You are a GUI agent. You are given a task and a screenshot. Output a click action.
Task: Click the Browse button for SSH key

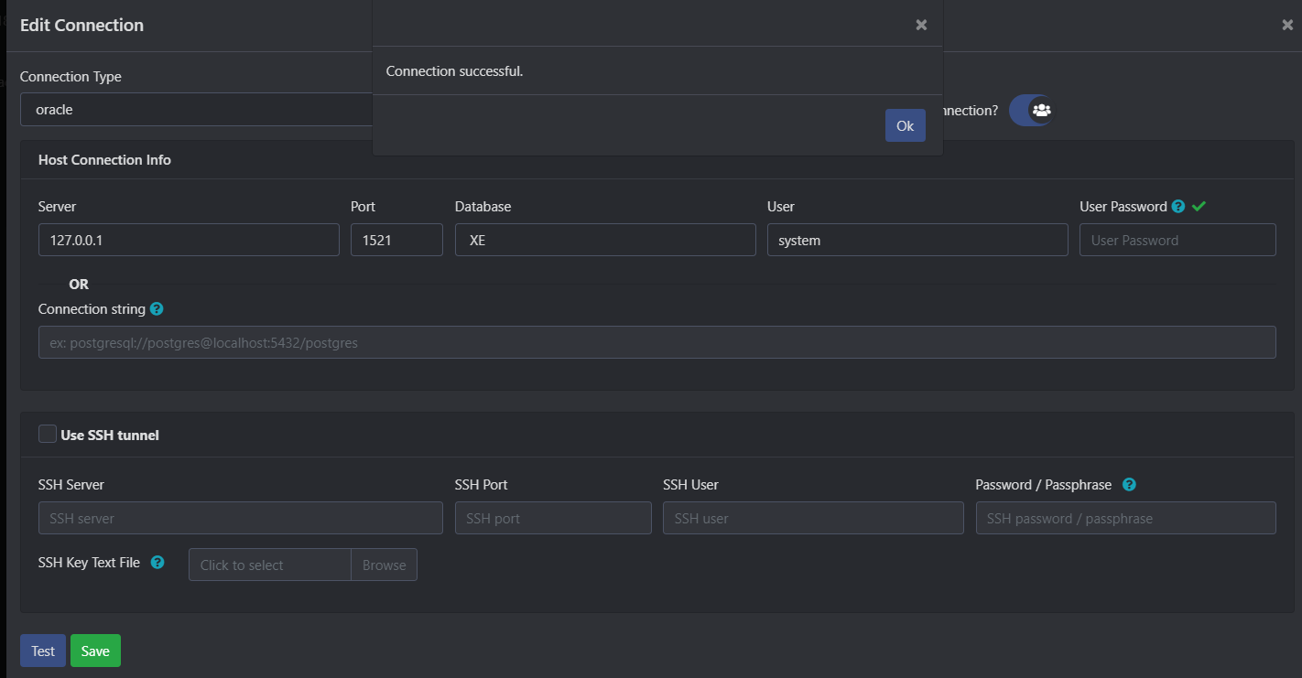click(x=385, y=565)
